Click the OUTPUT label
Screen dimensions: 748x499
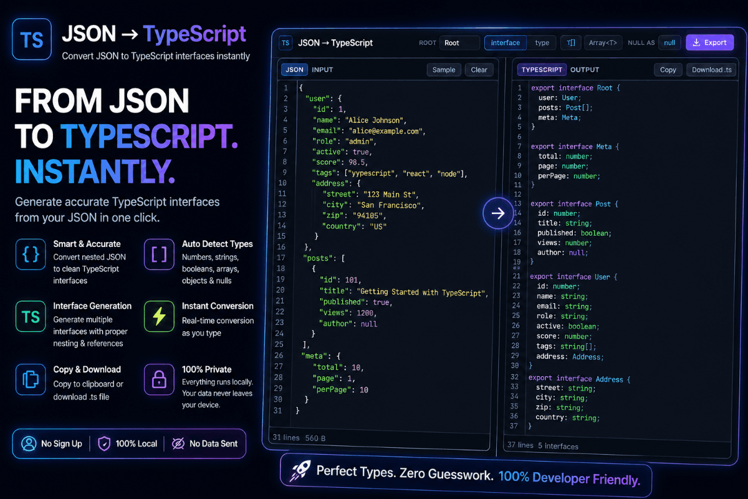[x=585, y=70]
